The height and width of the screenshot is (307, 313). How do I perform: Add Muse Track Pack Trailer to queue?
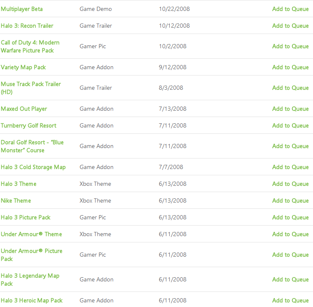tap(290, 88)
